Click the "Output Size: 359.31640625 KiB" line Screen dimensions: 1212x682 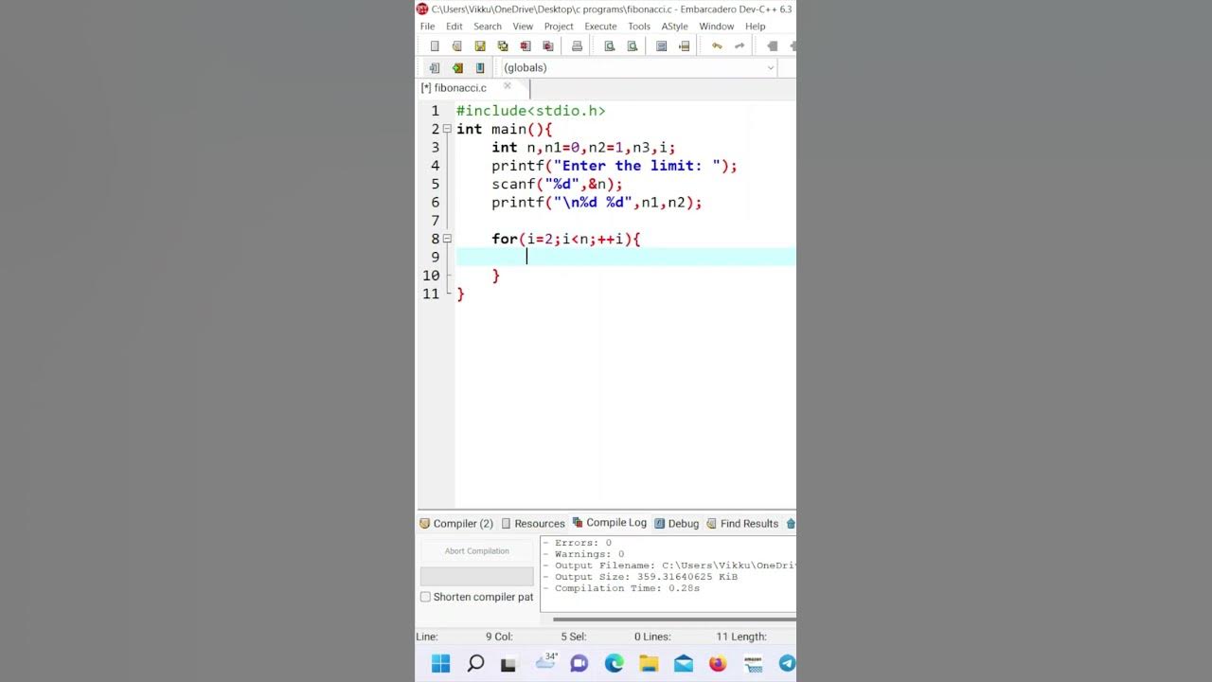tap(641, 577)
